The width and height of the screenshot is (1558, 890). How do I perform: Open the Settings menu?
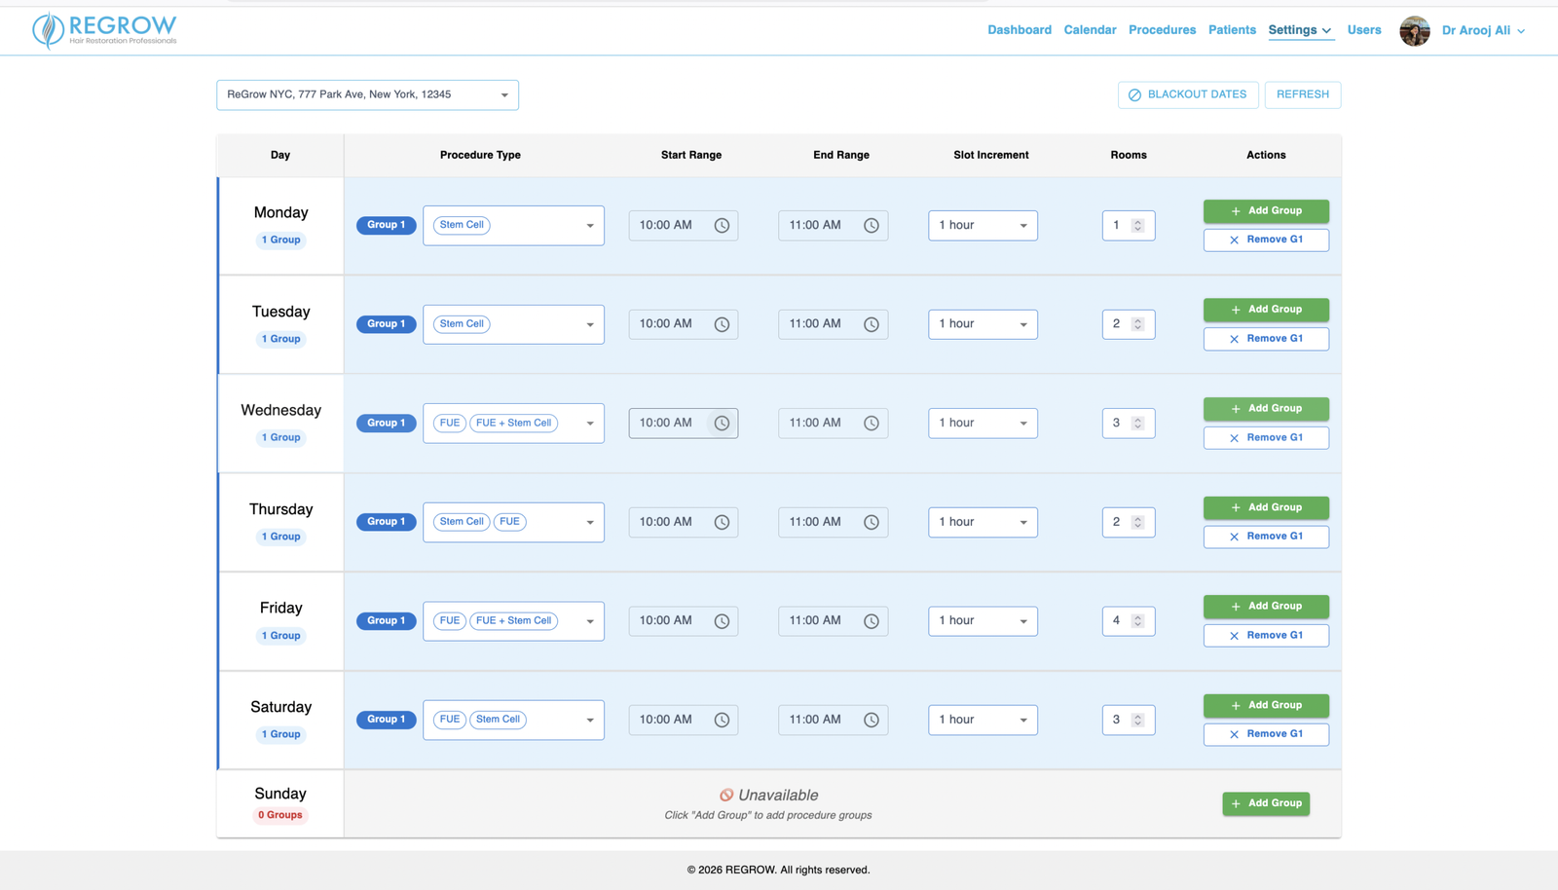(x=1300, y=30)
